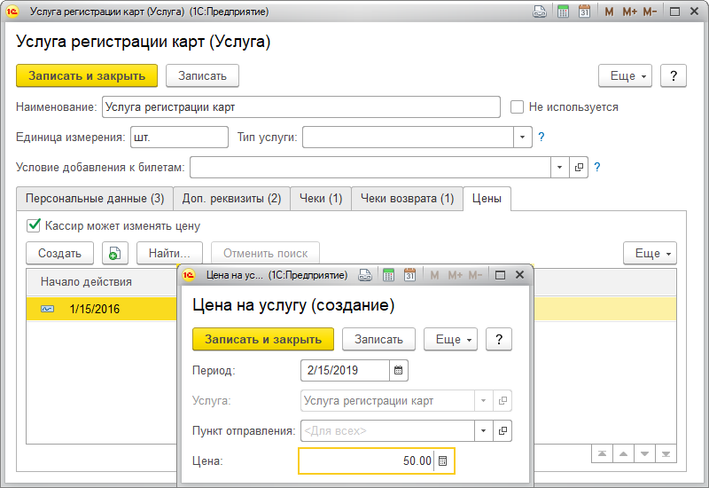Viewport: 709px width, 488px height.
Task: Uncheck Кассир может изменять цену
Action: tap(35, 225)
